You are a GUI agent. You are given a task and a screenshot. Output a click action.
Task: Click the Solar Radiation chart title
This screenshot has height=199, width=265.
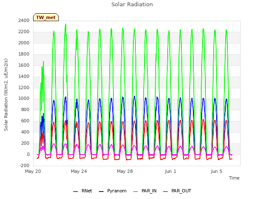(x=132, y=5)
